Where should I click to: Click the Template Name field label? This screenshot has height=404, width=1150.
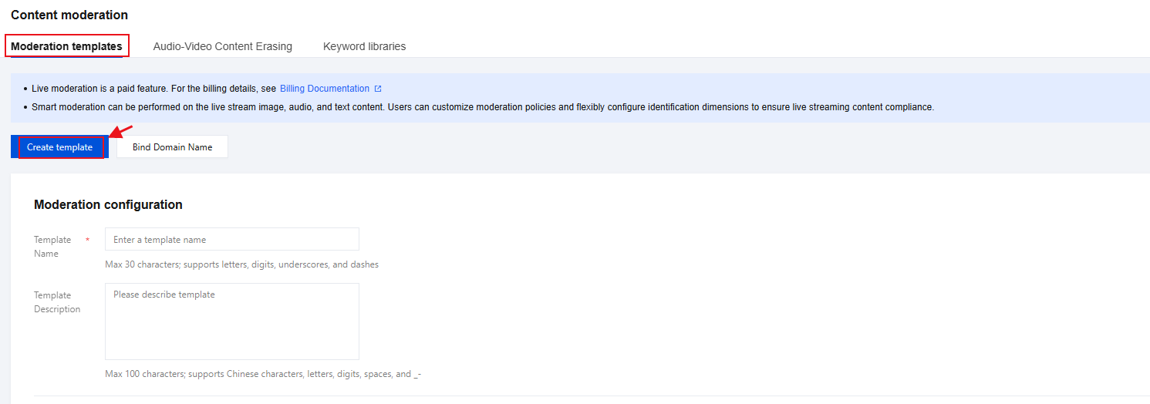pyautogui.click(x=52, y=247)
